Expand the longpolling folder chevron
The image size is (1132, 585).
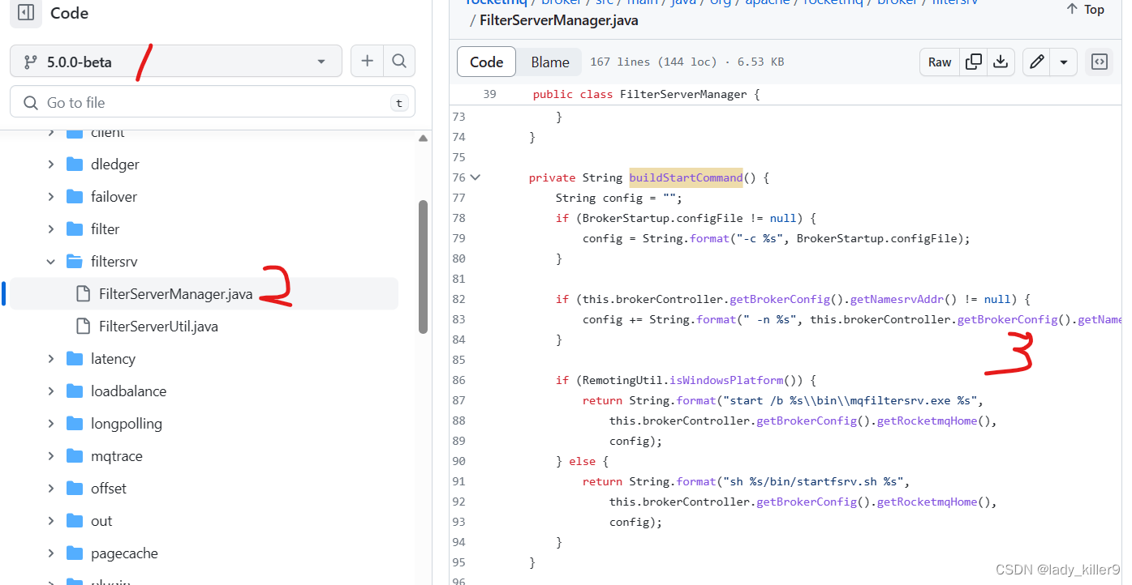(x=50, y=424)
